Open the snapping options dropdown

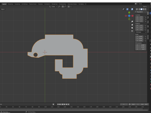point(65,7)
